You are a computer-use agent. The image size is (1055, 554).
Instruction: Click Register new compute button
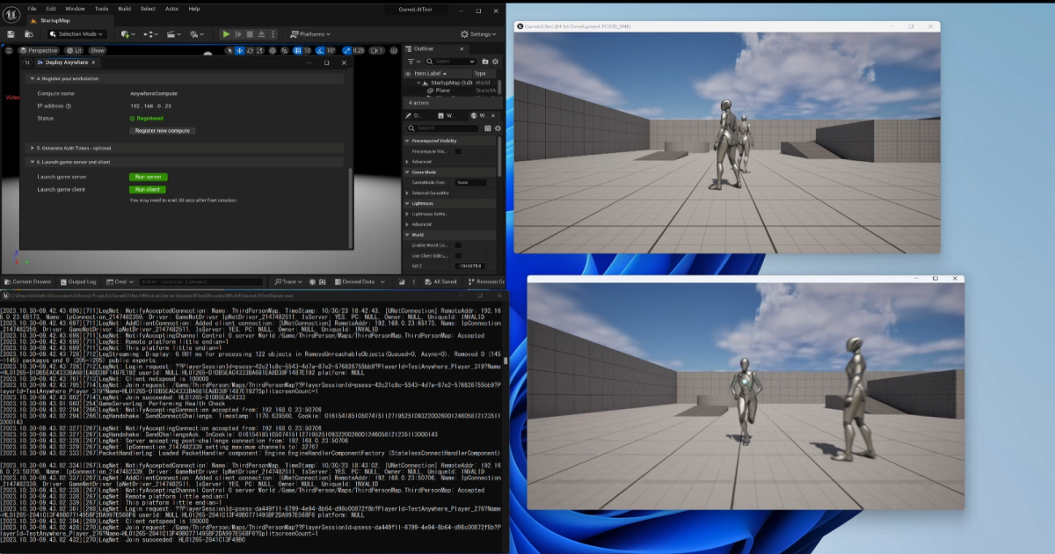coord(163,130)
